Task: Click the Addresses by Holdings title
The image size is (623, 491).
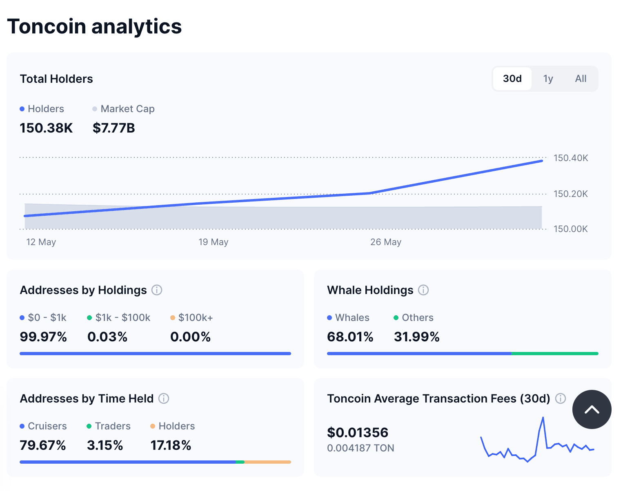Action: pyautogui.click(x=83, y=290)
